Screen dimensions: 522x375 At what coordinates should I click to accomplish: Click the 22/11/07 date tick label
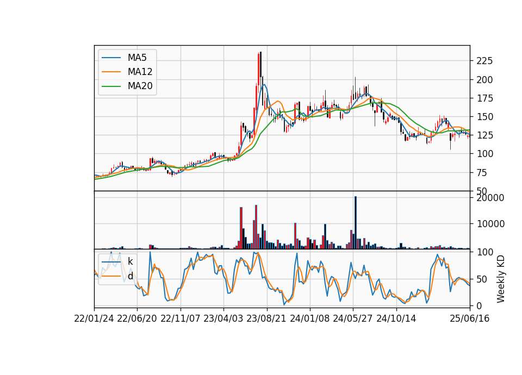[181, 318]
